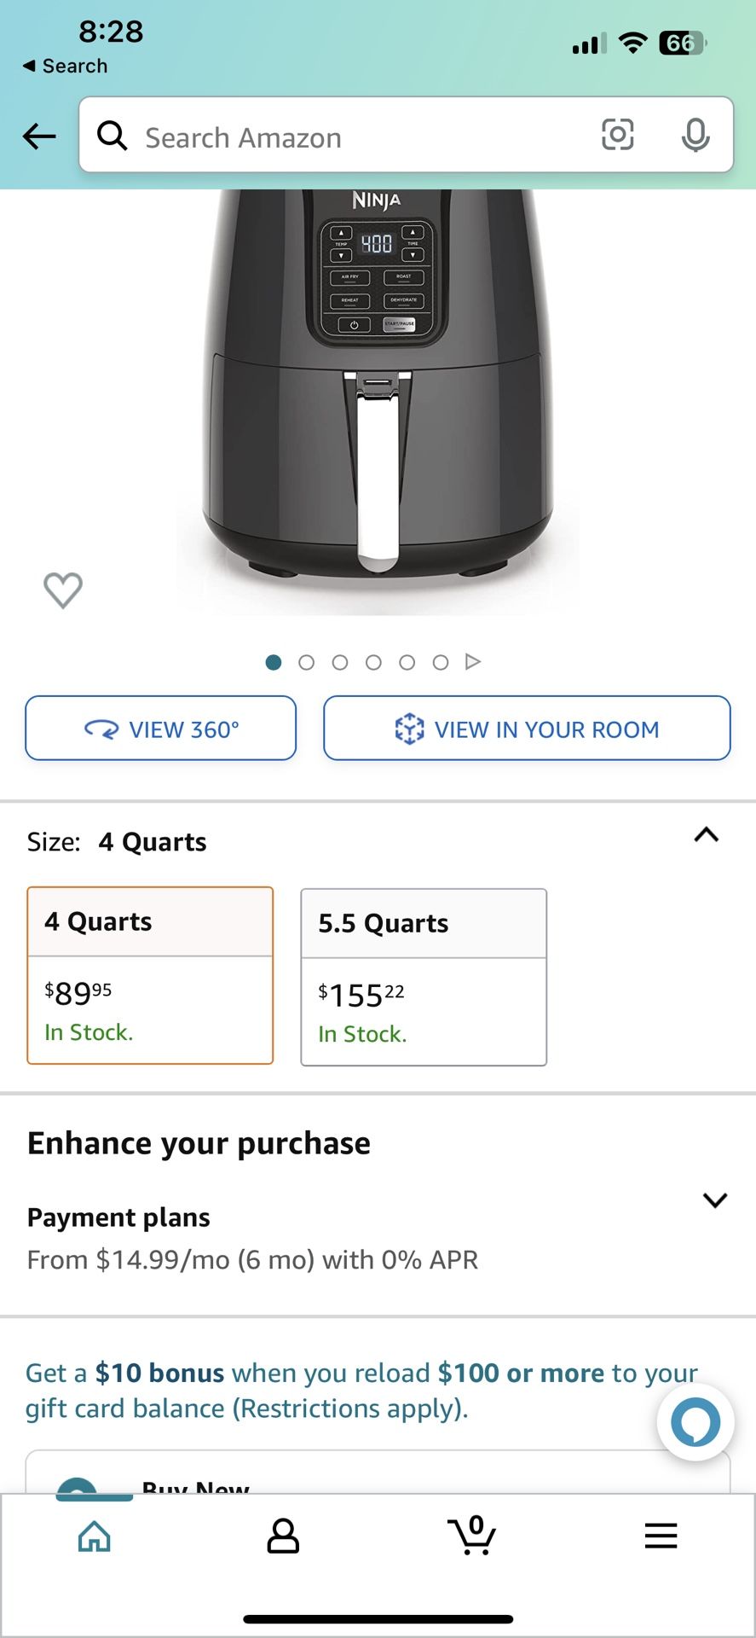Focus the Search Amazon field
The width and height of the screenshot is (756, 1638).
click(358, 136)
